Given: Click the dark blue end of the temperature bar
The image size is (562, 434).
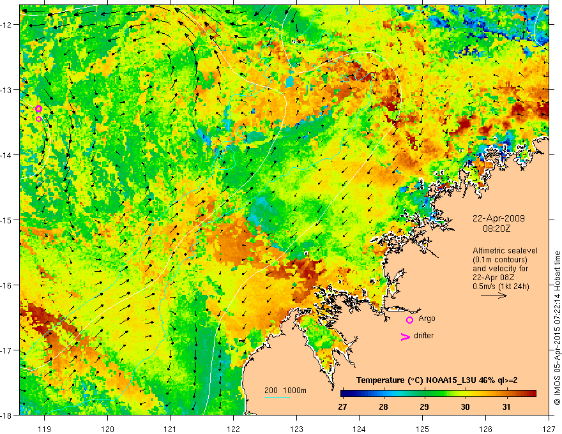Looking at the screenshot, I should coord(345,393).
